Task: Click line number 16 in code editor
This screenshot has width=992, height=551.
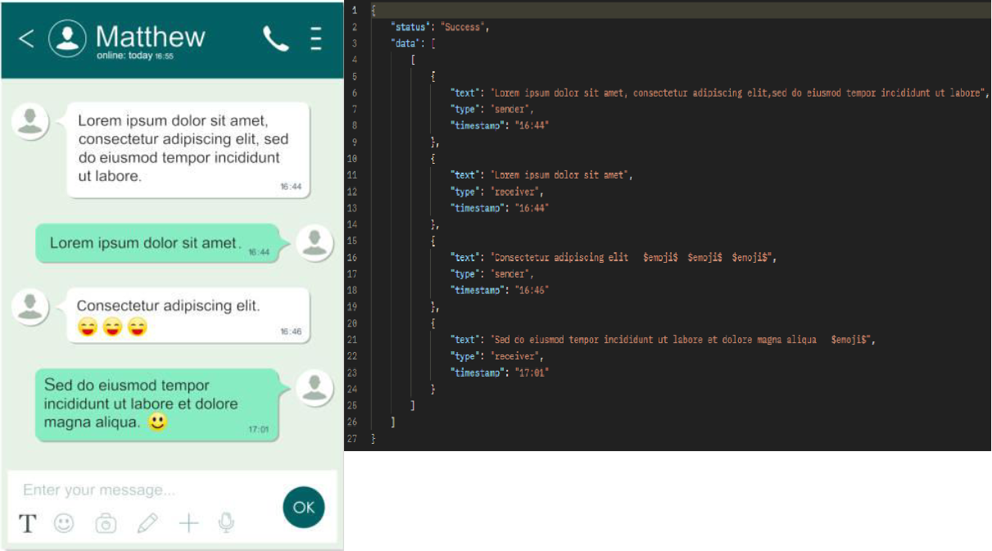Action: click(x=353, y=257)
